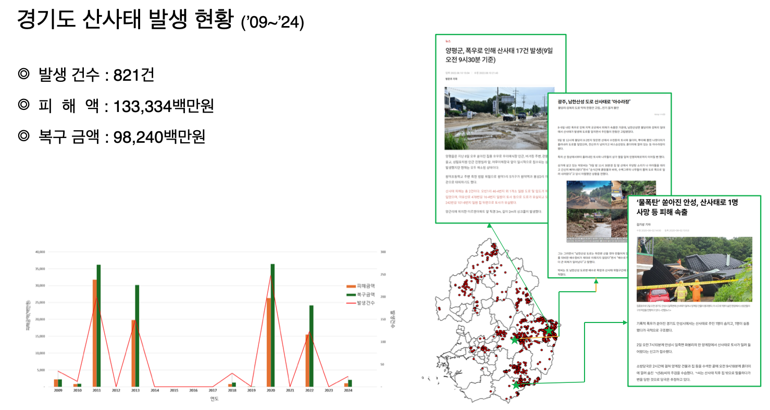Viewport: 770px width, 410px height.
Task: Click the 300 right axis value
Action: (x=383, y=252)
